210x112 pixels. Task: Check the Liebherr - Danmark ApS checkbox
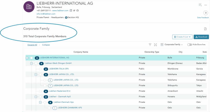tap(40, 97)
